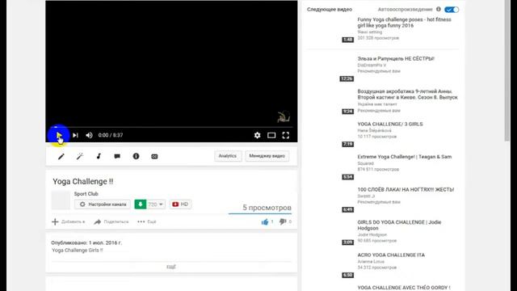Open the magic wand enhancements tool
Screen dimensions: 517x291
(80, 156)
